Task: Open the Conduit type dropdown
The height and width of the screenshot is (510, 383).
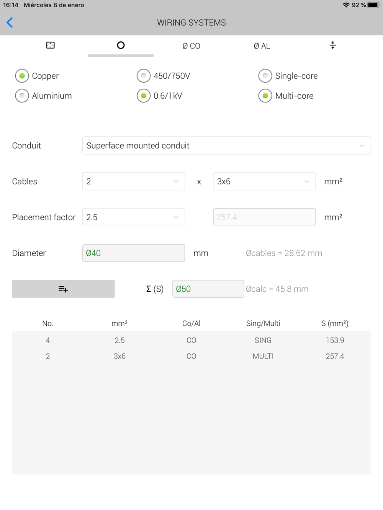Action: [x=226, y=146]
